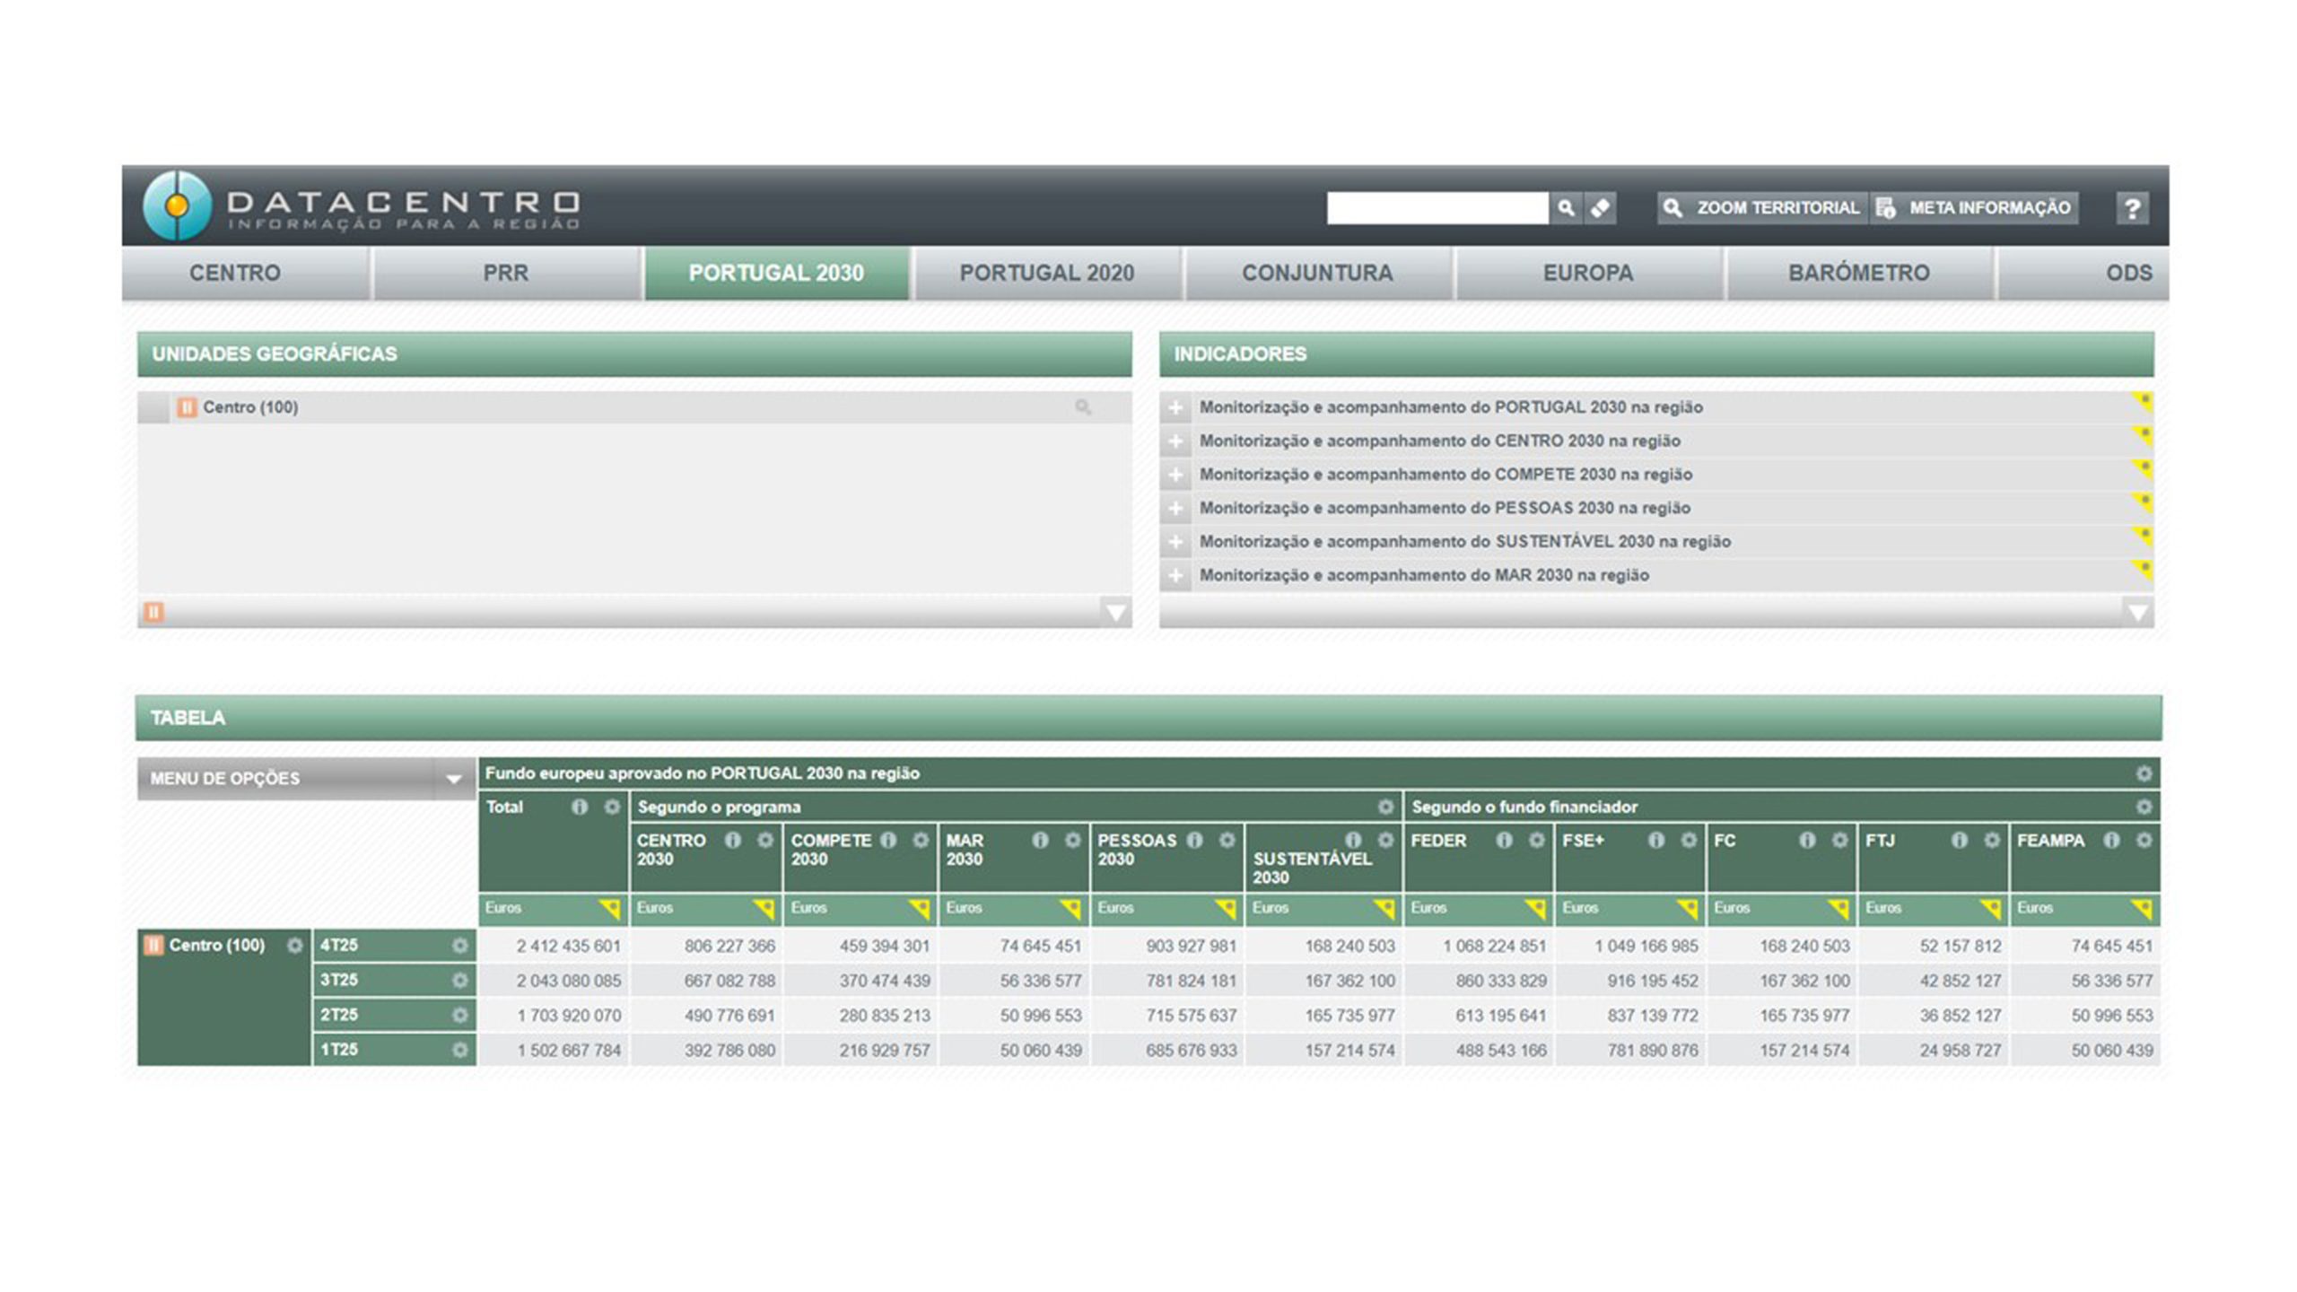
Task: Click the gear icon in the FEDER column
Action: (x=1537, y=841)
